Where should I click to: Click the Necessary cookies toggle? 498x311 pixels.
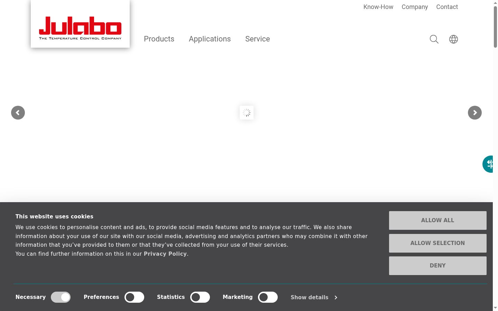pyautogui.click(x=61, y=297)
